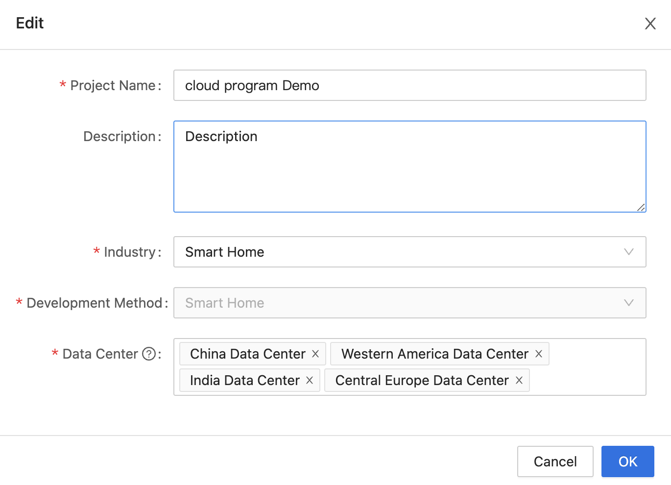Click the cloud program Demo text
671x485 pixels.
click(x=252, y=85)
